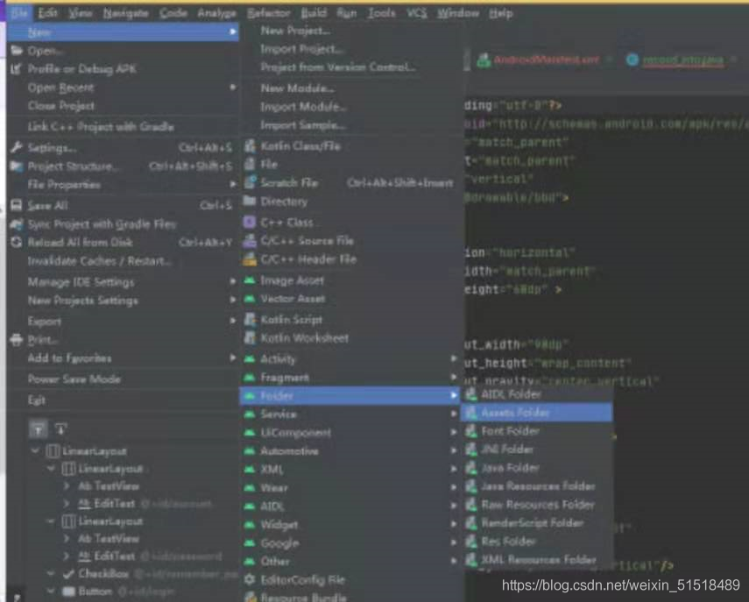Click the C++ Class icon
Image resolution: width=749 pixels, height=602 pixels.
tap(250, 223)
